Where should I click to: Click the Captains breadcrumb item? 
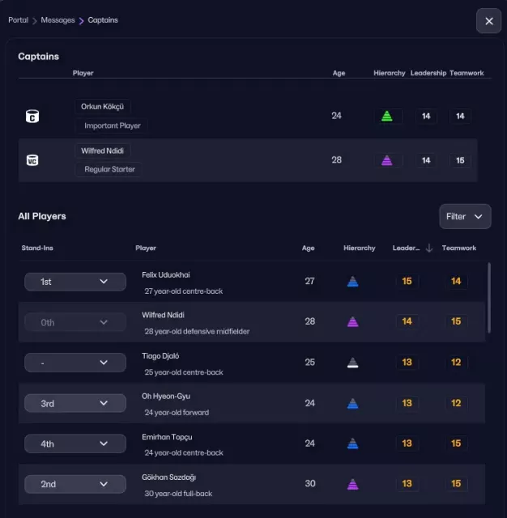point(103,20)
